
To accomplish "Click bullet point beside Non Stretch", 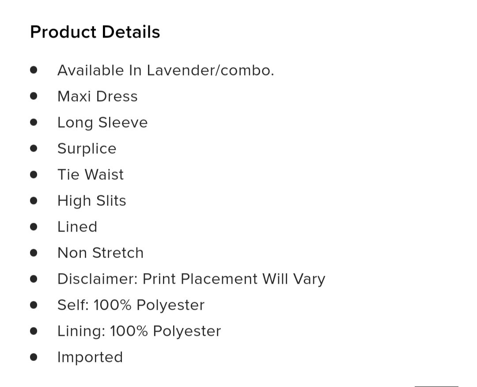I will point(34,253).
